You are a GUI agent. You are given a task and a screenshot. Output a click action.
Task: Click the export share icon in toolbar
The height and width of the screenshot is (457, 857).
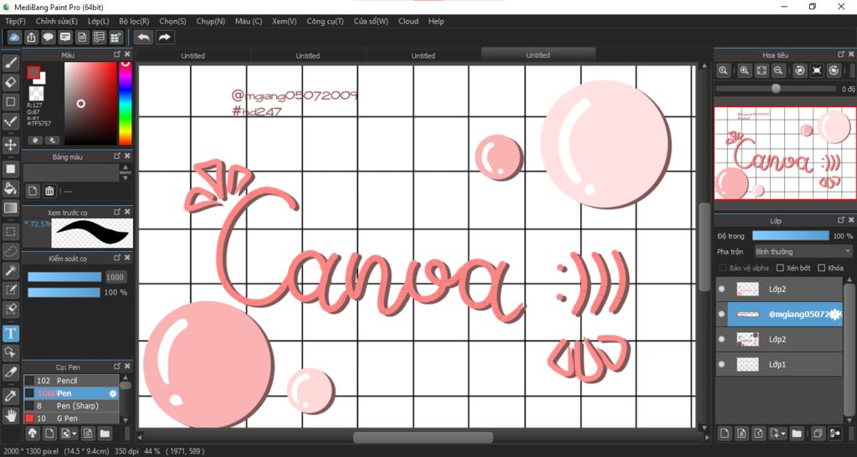[x=32, y=37]
